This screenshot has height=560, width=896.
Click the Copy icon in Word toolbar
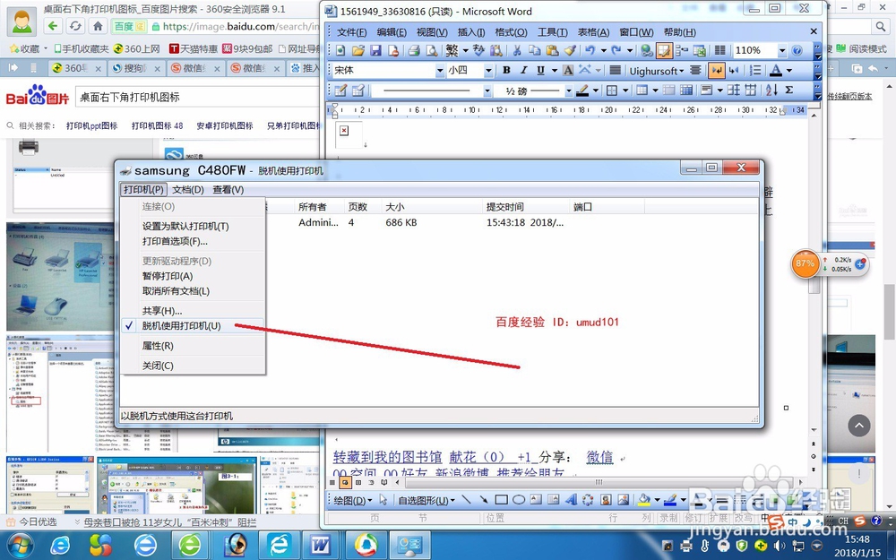[x=534, y=51]
